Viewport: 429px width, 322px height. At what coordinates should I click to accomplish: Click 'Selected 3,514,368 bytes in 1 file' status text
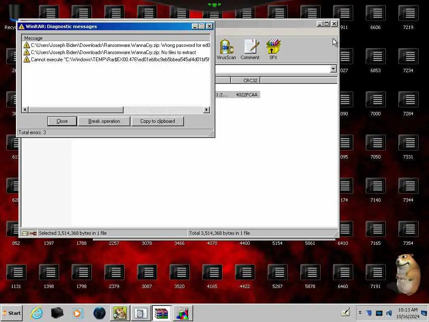73,233
